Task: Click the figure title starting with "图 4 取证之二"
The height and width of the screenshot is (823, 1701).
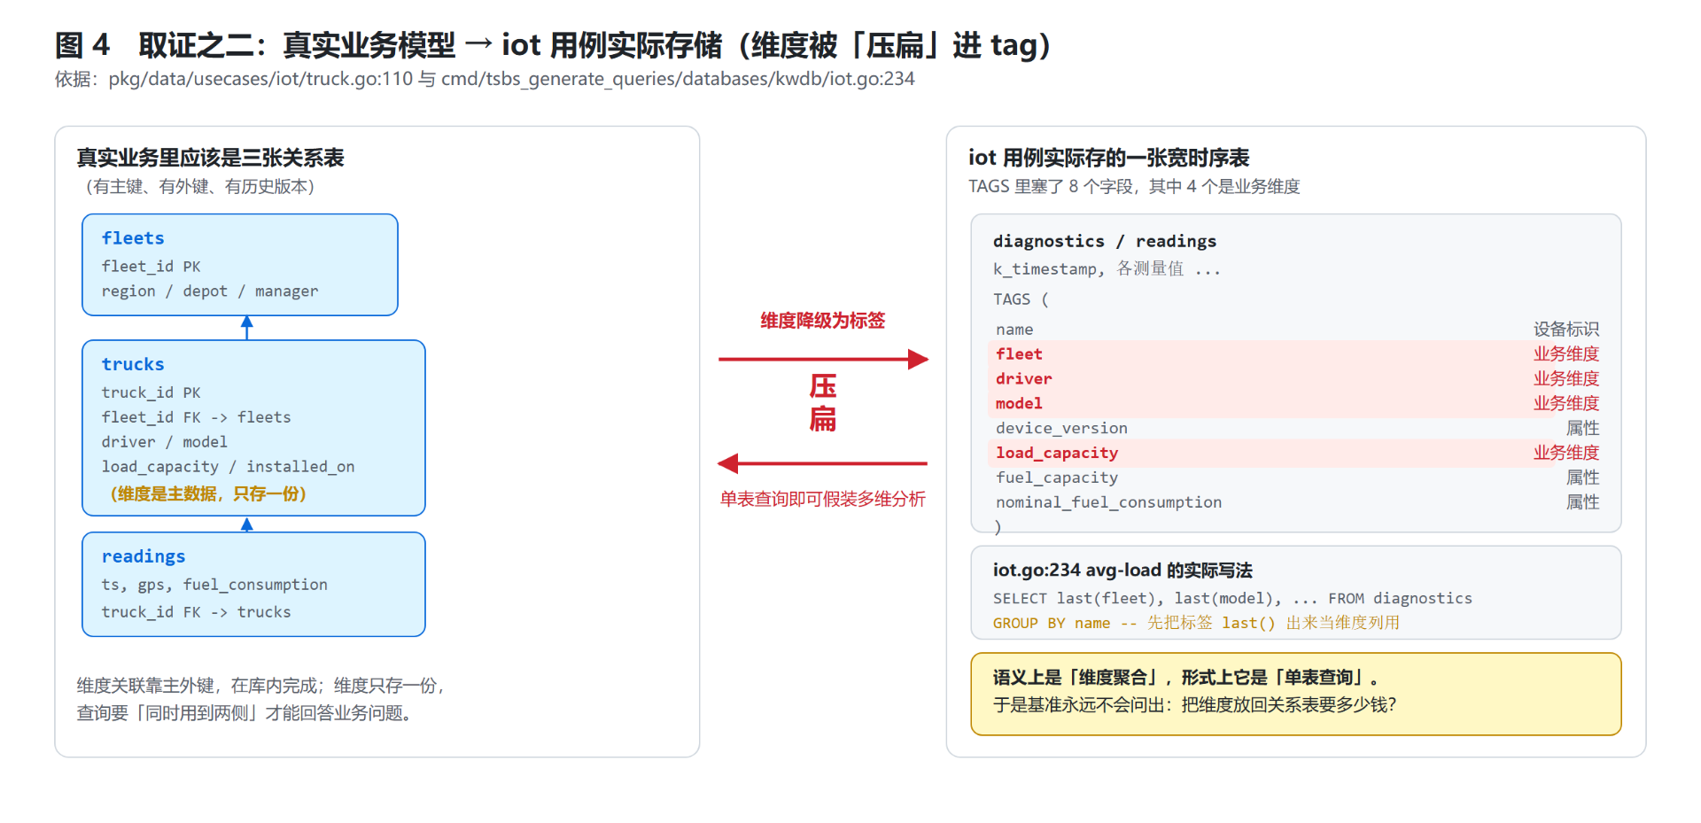Action: tap(553, 45)
